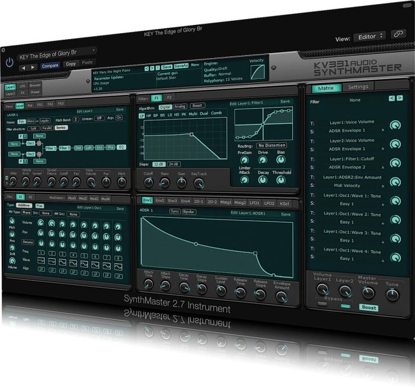
Task: Click the Copy button
Action: coord(71,64)
